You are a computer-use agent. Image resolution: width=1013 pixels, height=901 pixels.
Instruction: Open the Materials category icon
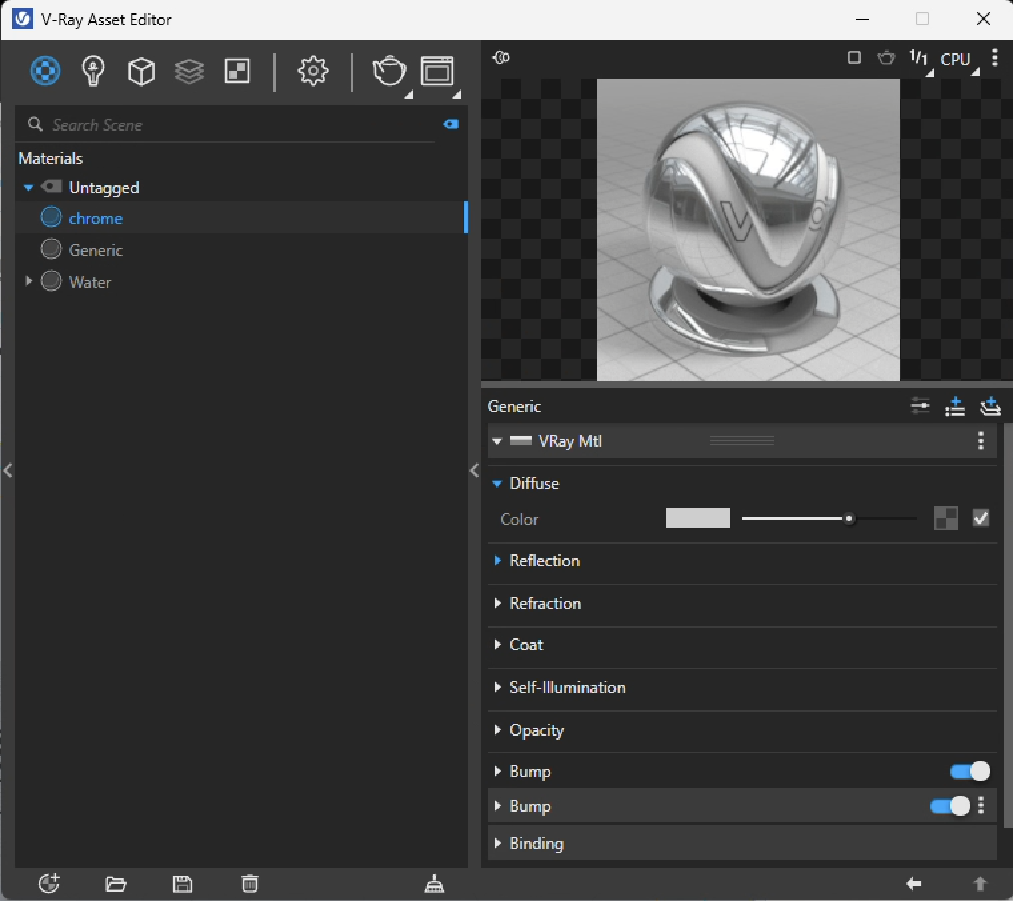coord(45,71)
